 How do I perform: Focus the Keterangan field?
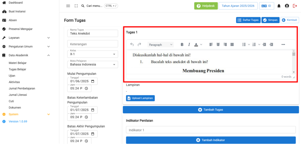coord(93,44)
